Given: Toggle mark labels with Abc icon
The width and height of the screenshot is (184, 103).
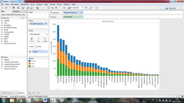Looking at the screenshot, I should tap(65, 8).
